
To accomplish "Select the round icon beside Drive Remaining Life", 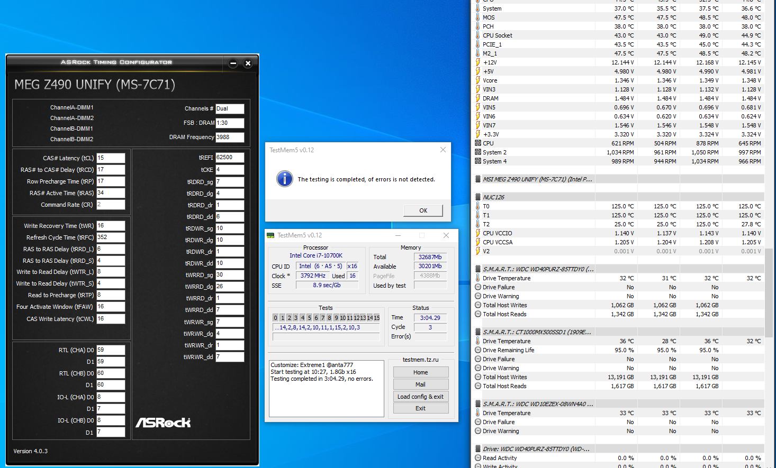I will pos(478,350).
